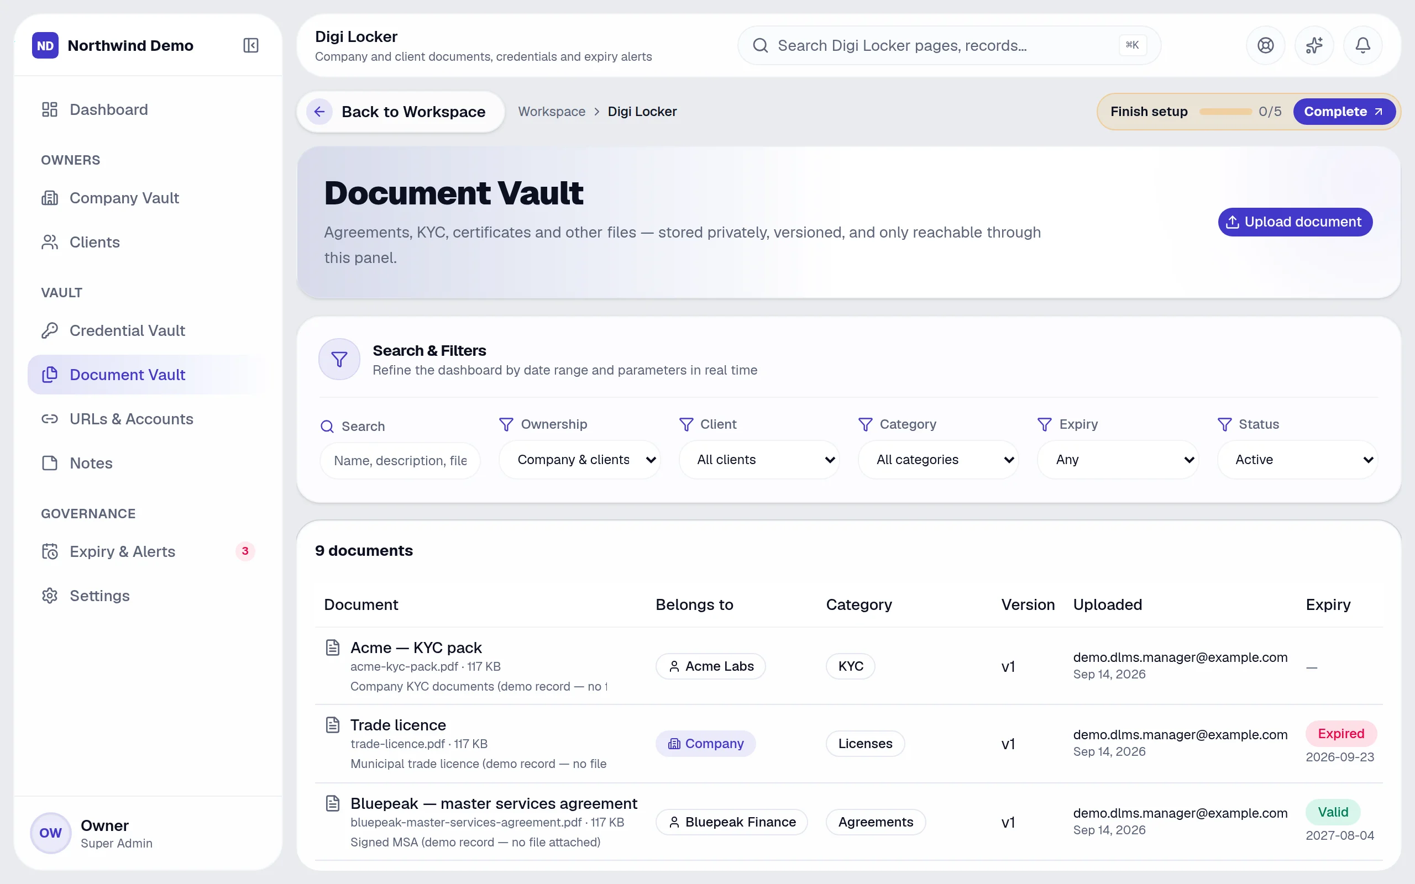Focus the Digi Locker global search box
The height and width of the screenshot is (884, 1415).
pos(948,46)
